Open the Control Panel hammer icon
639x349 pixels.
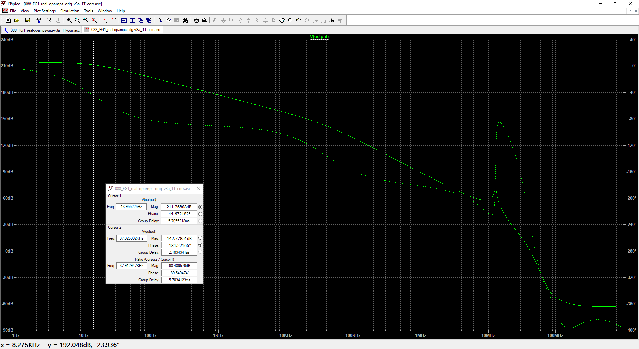[x=39, y=20]
